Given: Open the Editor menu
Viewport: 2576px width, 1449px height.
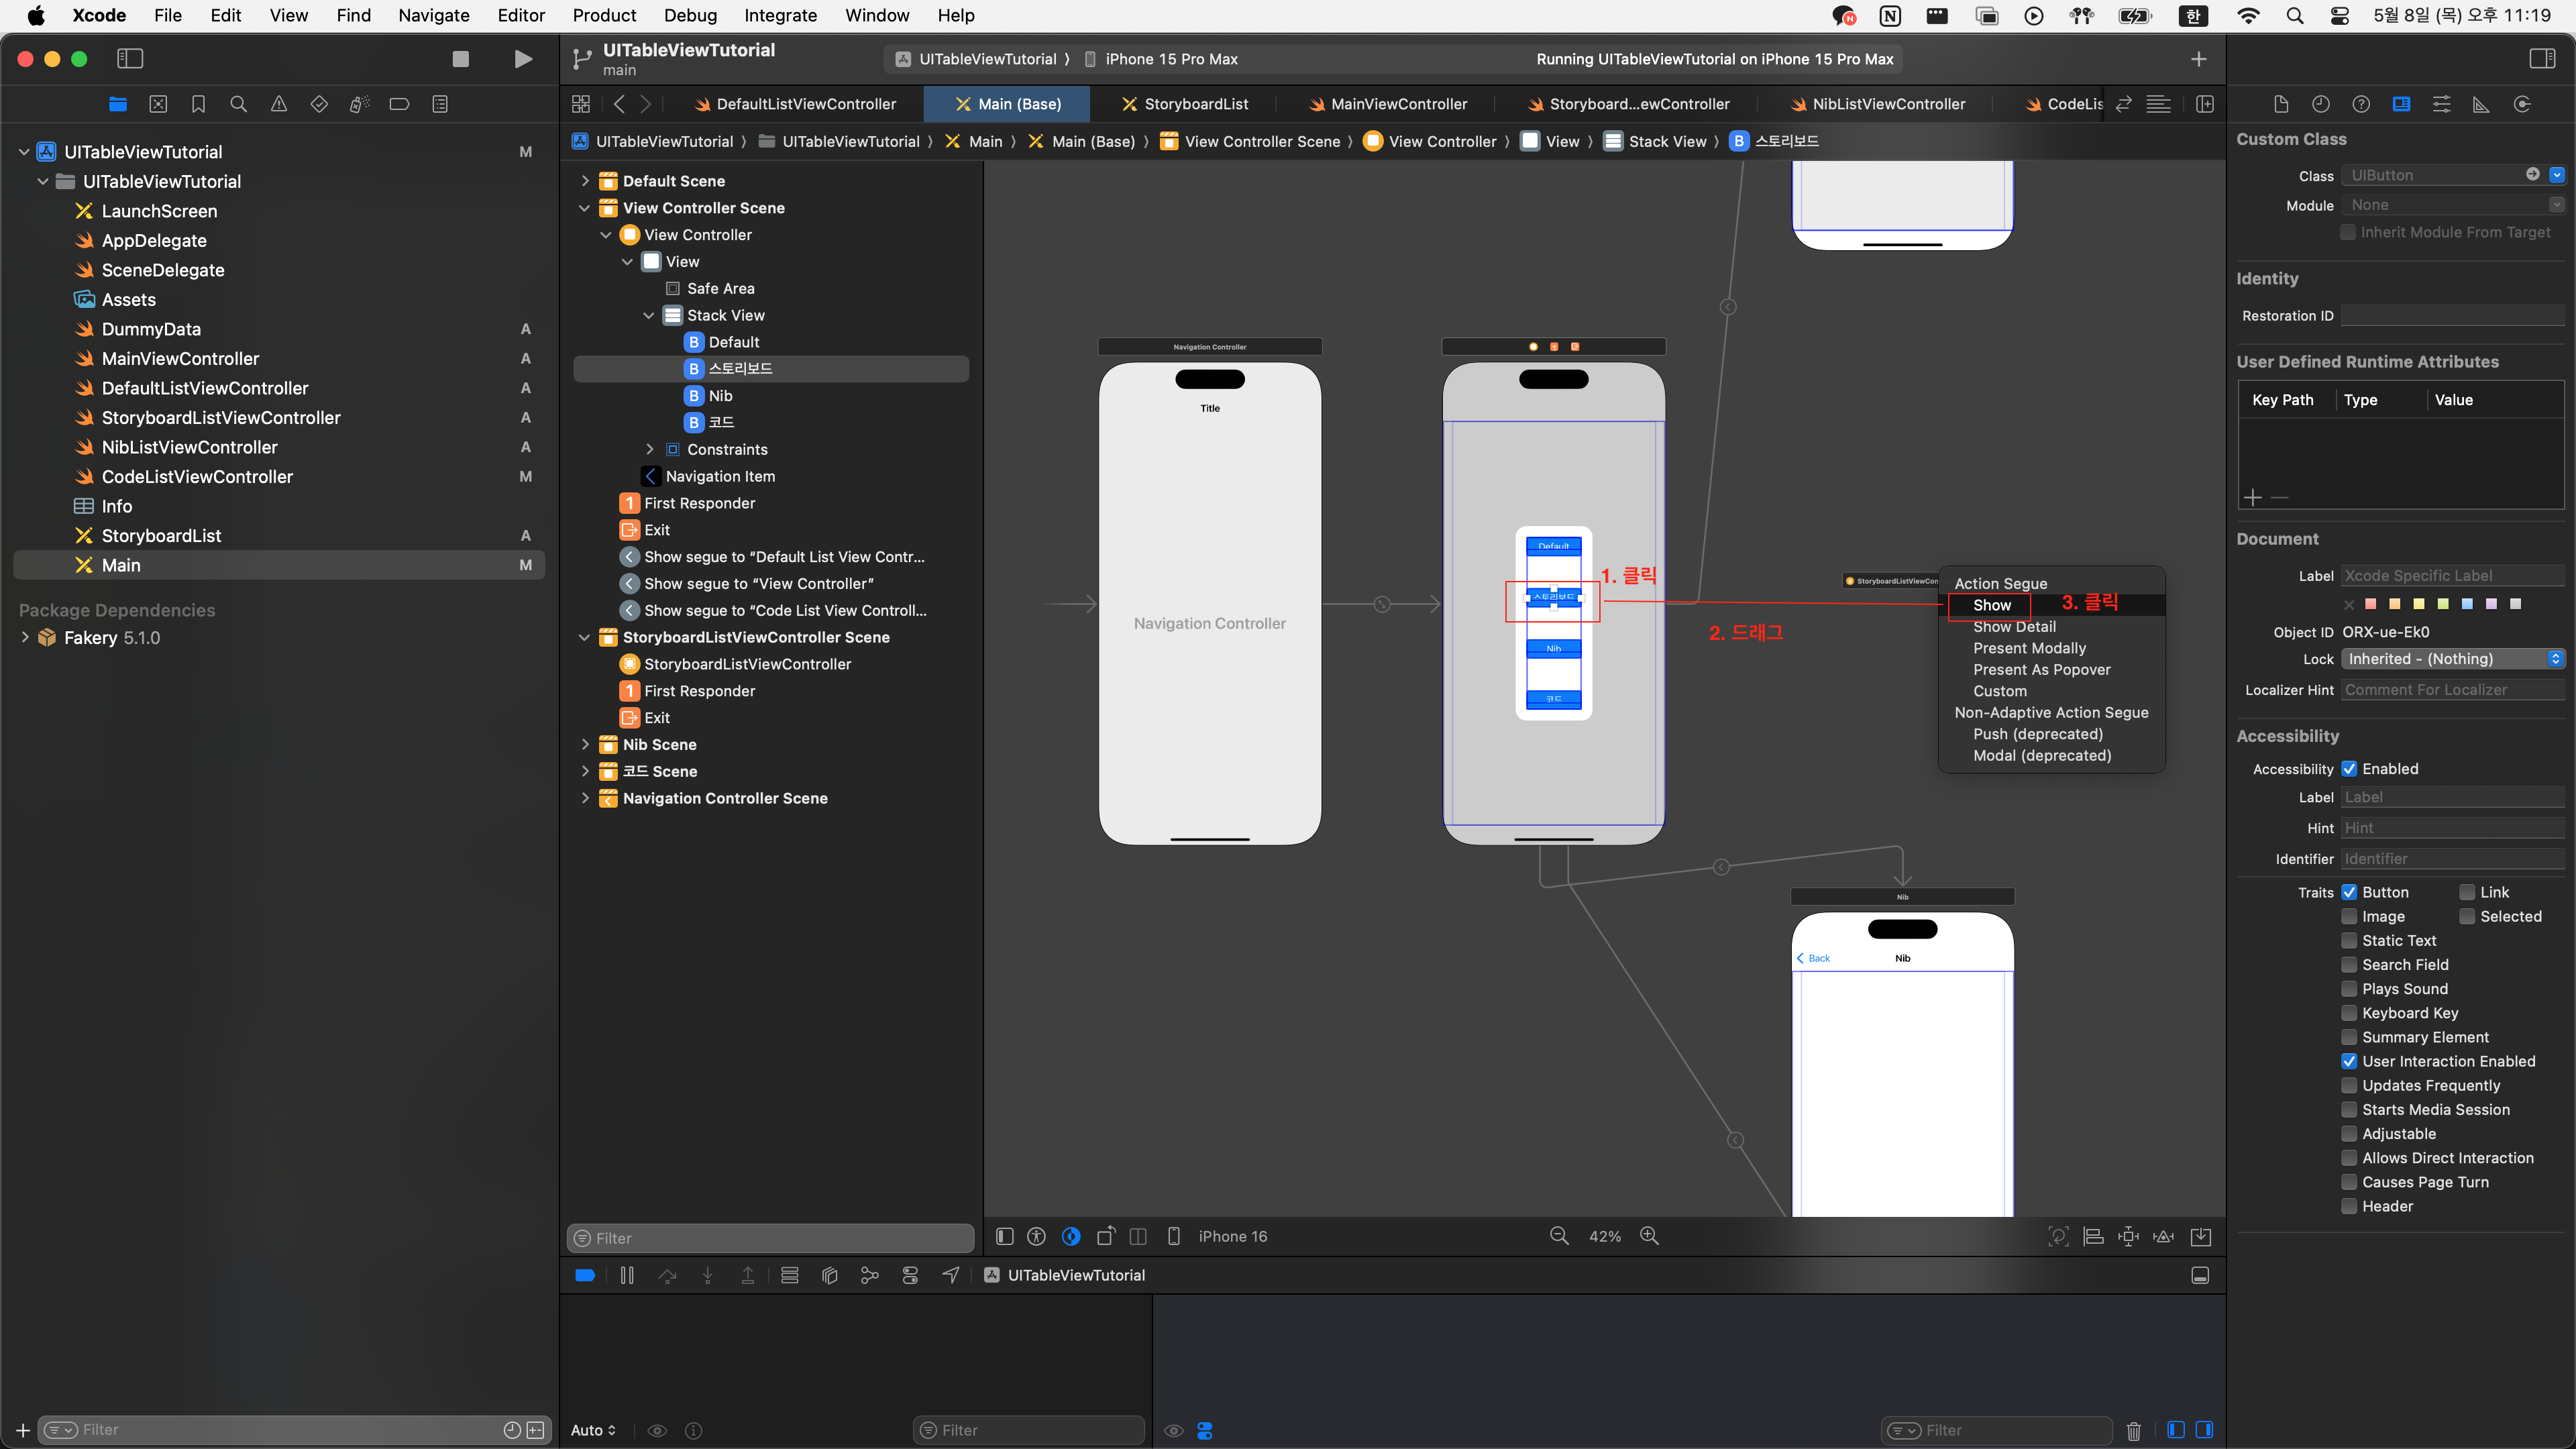Looking at the screenshot, I should pos(521,15).
